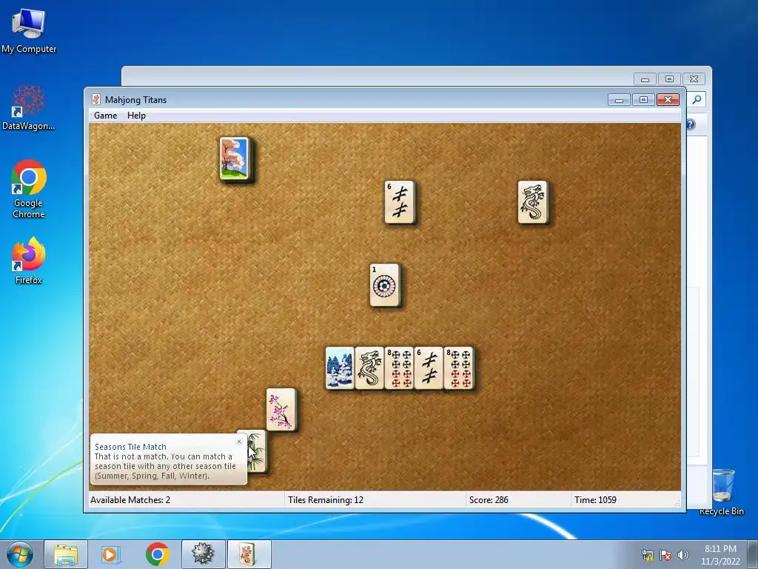This screenshot has width=758, height=569.
Task: Select the 8 circles tile at the row's right end
Action: point(459,367)
